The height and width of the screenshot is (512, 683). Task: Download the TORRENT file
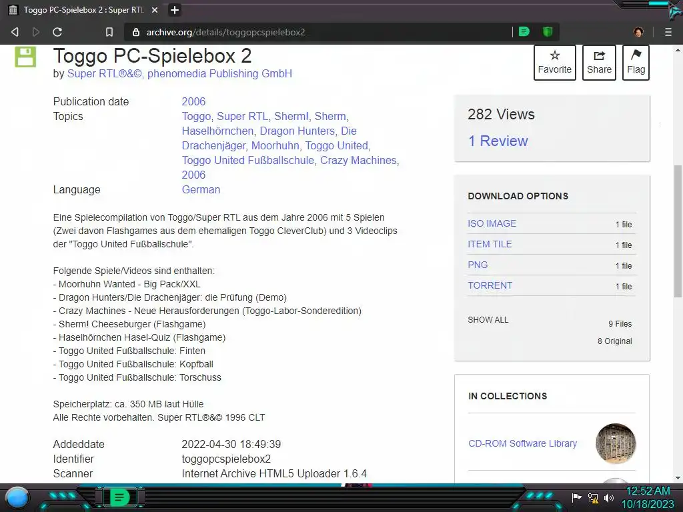click(x=490, y=285)
